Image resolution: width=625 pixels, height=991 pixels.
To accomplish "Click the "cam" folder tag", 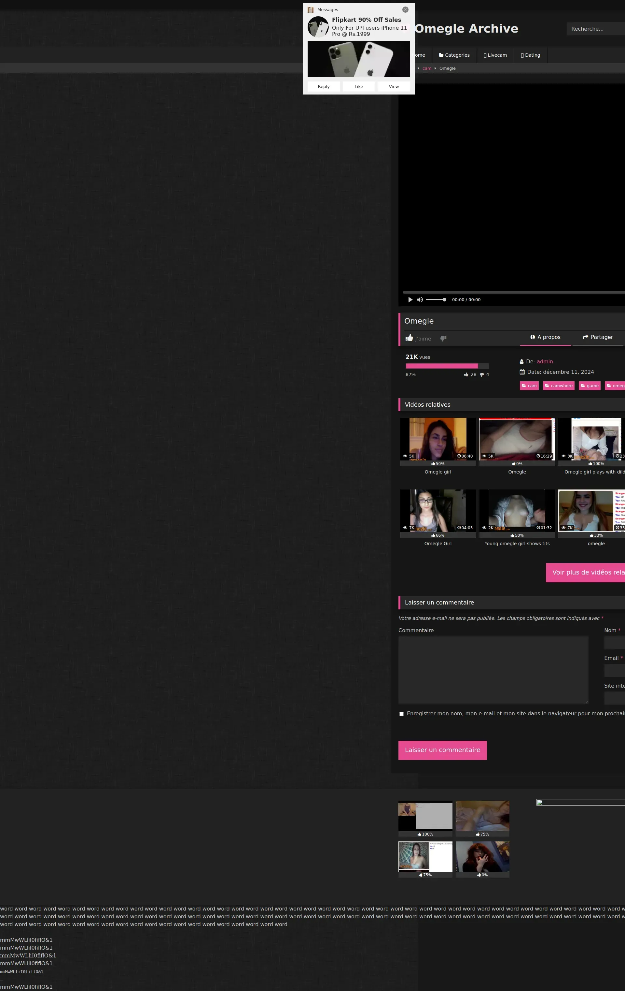I will [x=529, y=386].
